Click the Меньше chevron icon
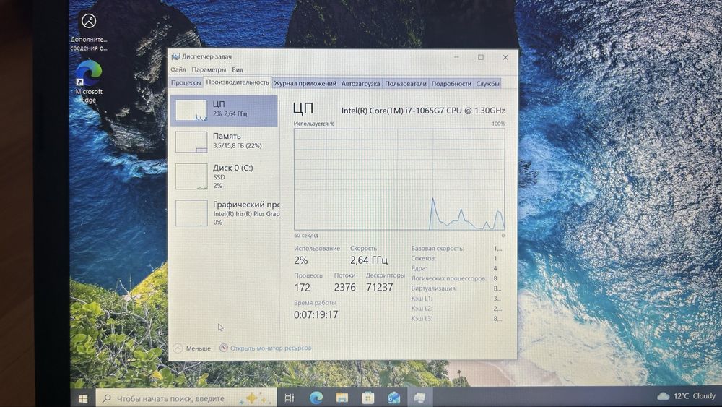The height and width of the screenshot is (407, 722). tap(178, 348)
